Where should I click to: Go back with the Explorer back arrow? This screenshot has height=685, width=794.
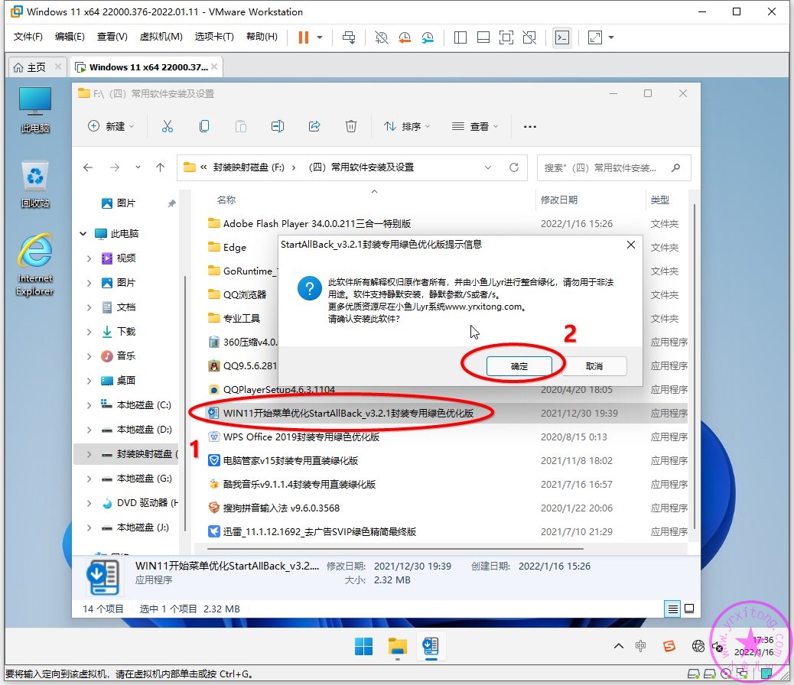tap(88, 167)
